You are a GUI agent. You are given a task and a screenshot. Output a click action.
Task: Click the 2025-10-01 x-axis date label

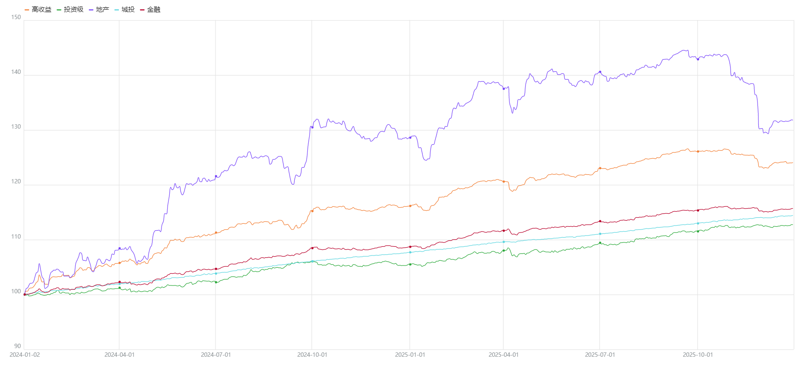pos(698,355)
